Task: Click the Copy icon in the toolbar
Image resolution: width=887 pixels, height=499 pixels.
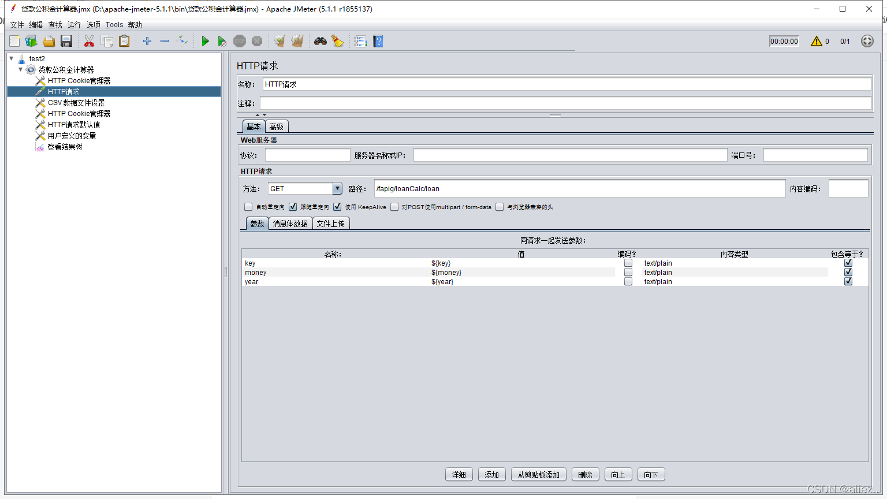Action: (107, 41)
